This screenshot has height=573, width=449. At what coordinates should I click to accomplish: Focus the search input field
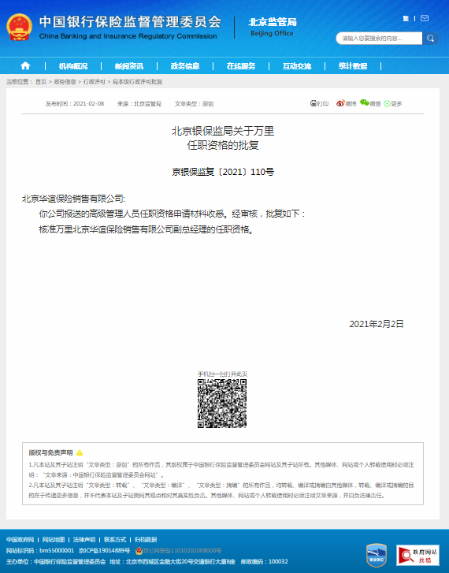click(x=379, y=39)
